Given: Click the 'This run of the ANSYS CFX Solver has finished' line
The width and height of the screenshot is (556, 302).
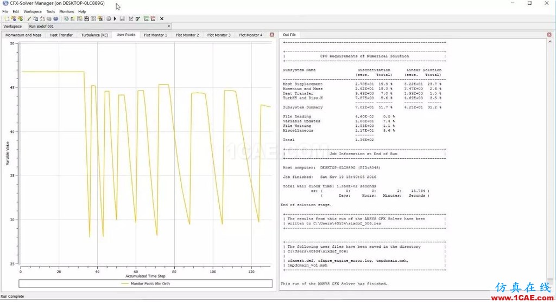Looking at the screenshot, I should tap(334, 284).
